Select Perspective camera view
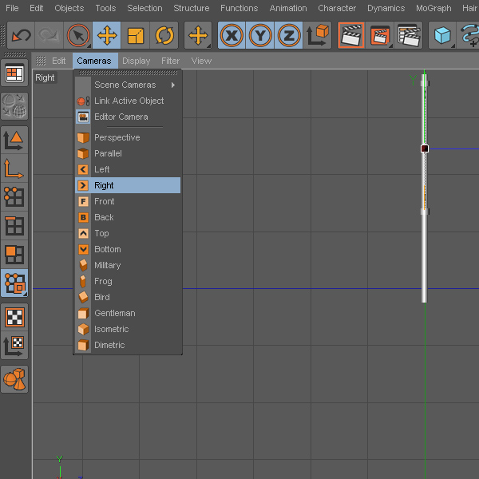This screenshot has width=479, height=479. (x=128, y=137)
